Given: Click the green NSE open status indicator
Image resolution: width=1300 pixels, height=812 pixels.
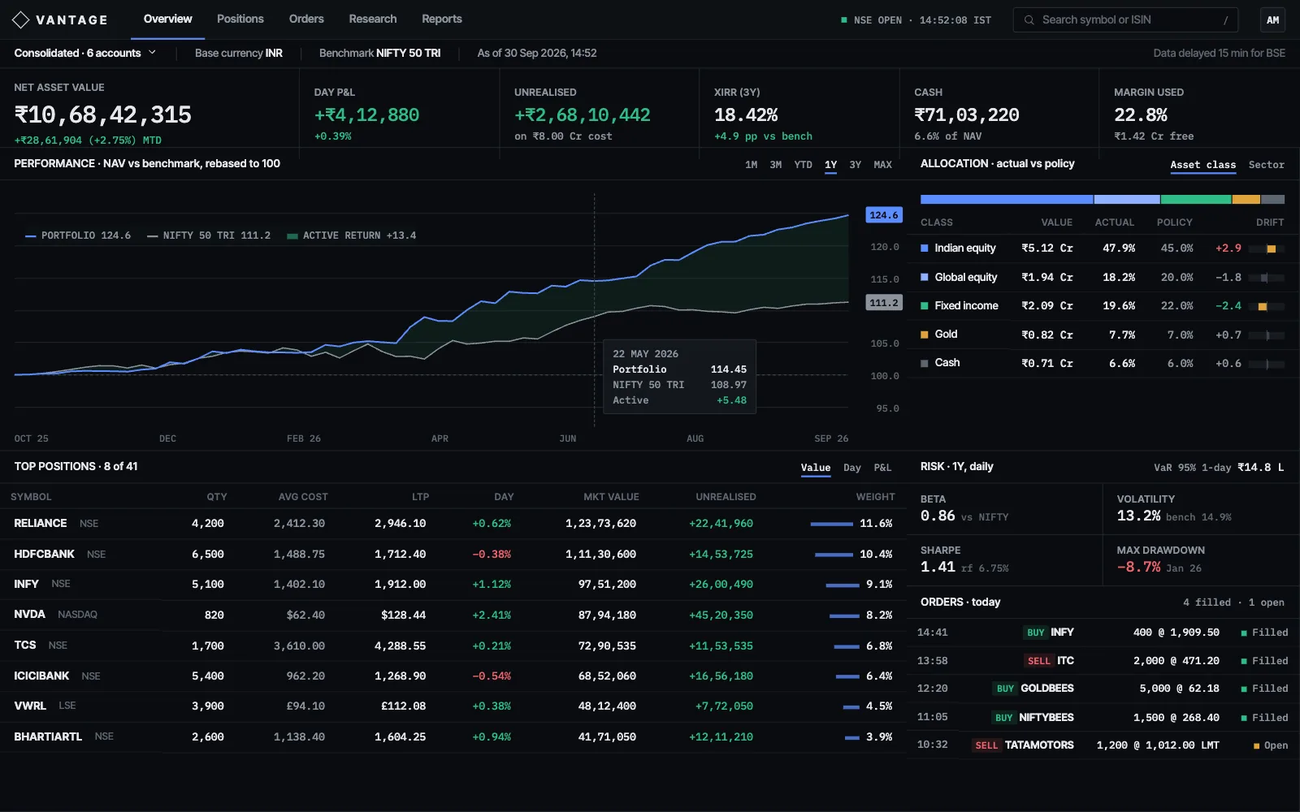Looking at the screenshot, I should click(844, 19).
